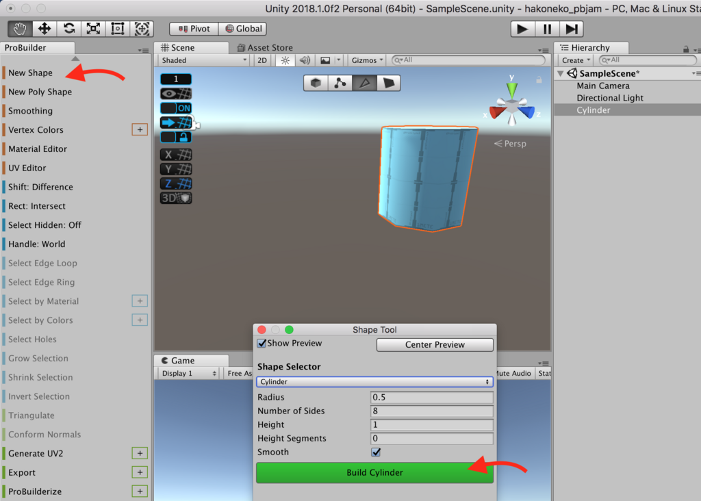Toggle Persp projection label
The width and height of the screenshot is (701, 501).
tap(510, 144)
